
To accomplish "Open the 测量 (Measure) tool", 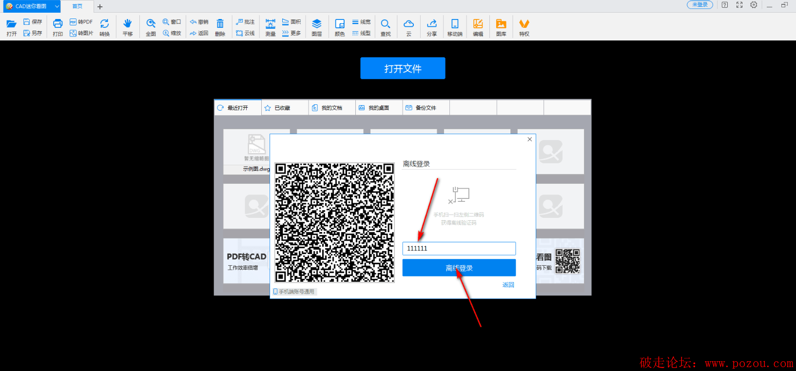I will 271,27.
